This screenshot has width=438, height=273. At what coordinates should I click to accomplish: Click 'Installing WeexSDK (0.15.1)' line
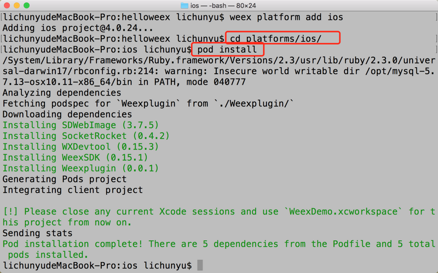tap(75, 158)
